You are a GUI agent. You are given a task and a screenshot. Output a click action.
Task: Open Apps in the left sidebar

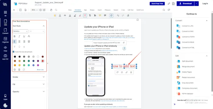pyautogui.click(x=5, y=97)
